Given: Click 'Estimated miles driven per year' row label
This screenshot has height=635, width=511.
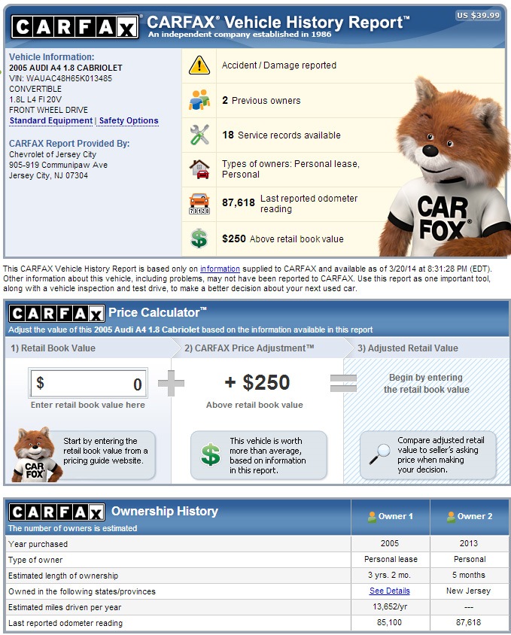Looking at the screenshot, I should [65, 607].
